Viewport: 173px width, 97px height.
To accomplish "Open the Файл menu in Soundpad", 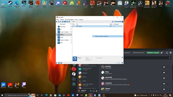I will (x=58, y=19).
